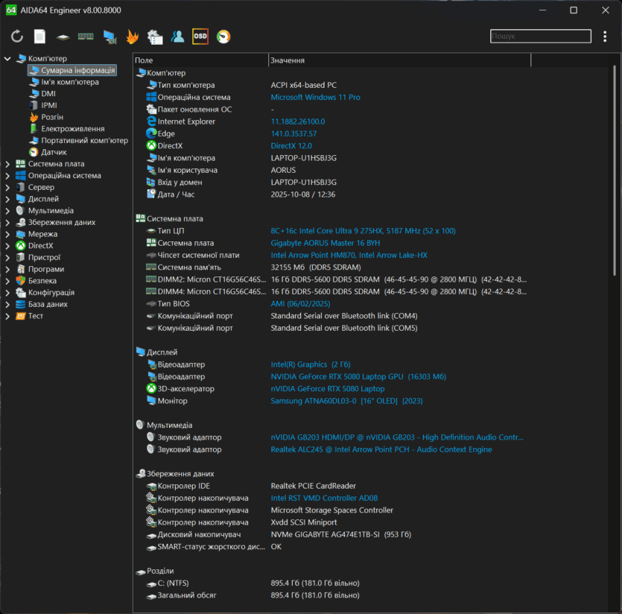The height and width of the screenshot is (614, 622).
Task: Open the Report document icon in toolbar
Action: coord(39,37)
